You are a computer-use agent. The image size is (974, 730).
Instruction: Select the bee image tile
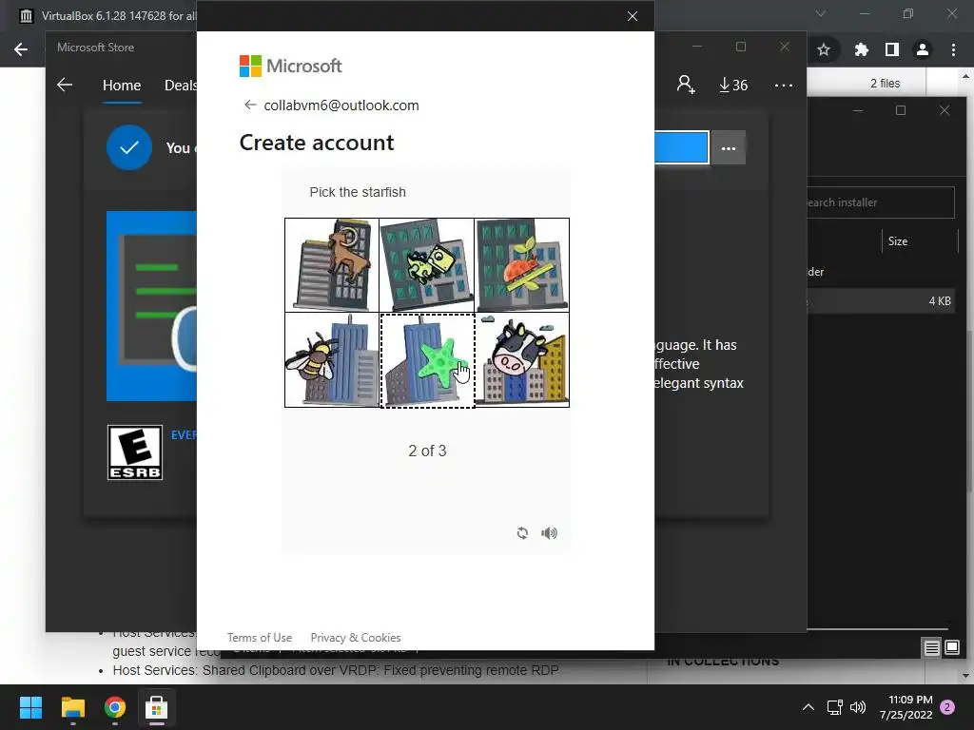pyautogui.click(x=332, y=360)
